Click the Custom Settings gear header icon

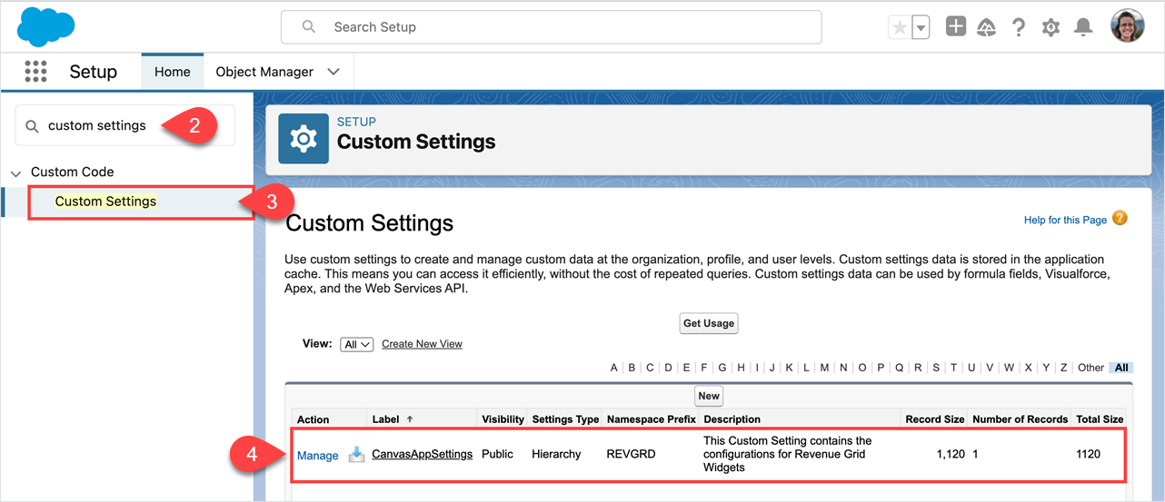(x=303, y=138)
